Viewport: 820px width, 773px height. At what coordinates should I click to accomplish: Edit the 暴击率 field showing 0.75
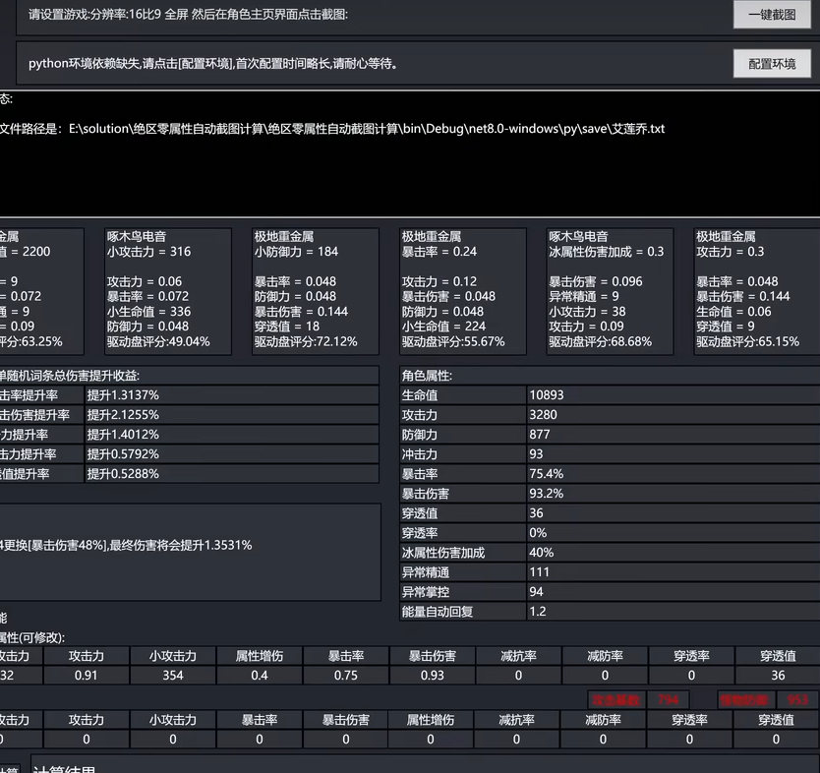[346, 676]
